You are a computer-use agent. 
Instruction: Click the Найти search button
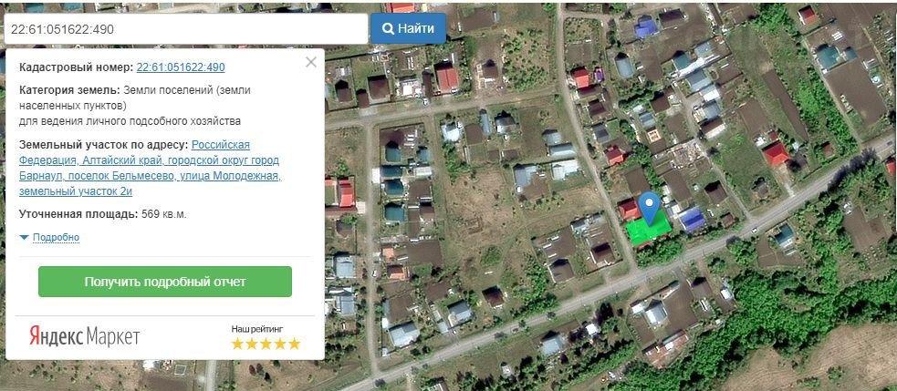pyautogui.click(x=408, y=28)
